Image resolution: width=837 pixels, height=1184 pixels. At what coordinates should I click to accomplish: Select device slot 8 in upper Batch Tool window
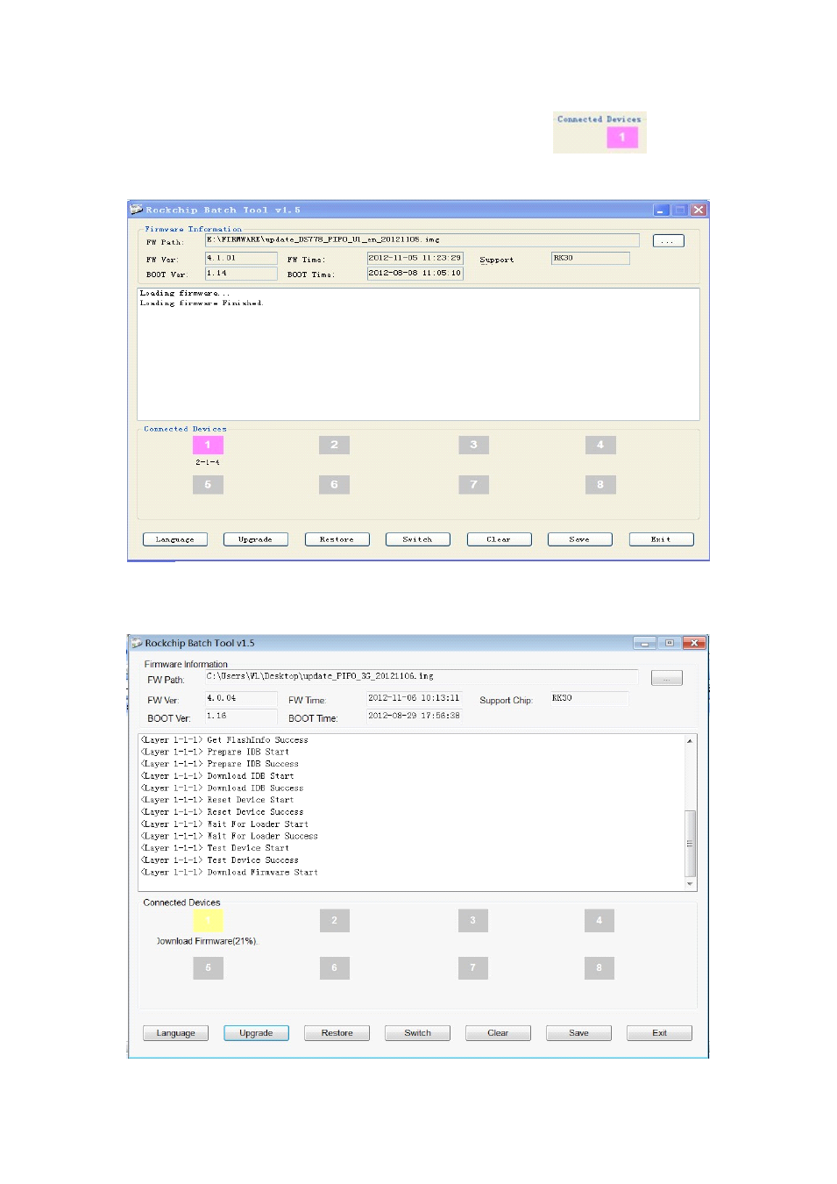tap(600, 484)
